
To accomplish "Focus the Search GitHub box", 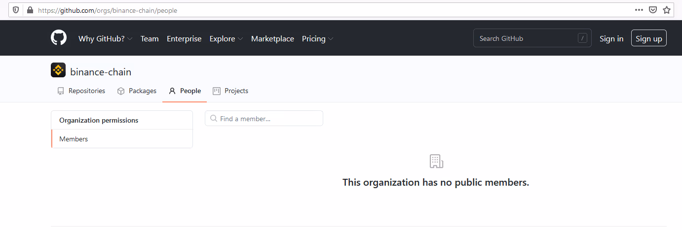I will pos(526,38).
